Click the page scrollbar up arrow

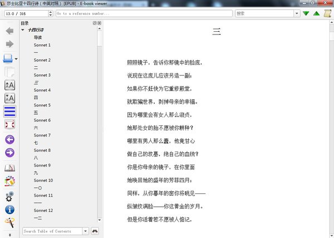point(332,22)
